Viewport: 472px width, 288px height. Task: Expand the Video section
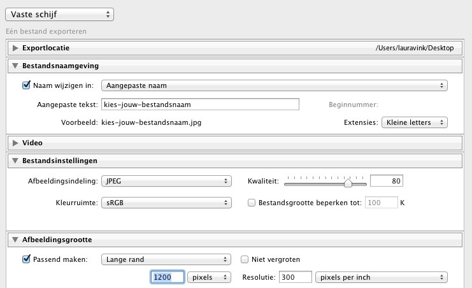pos(15,143)
